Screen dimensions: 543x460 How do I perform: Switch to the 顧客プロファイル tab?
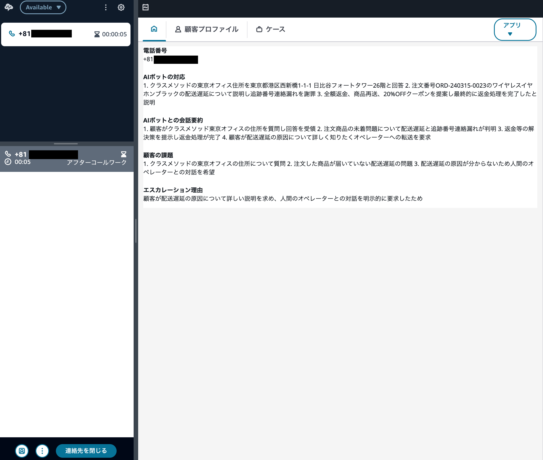pyautogui.click(x=211, y=29)
